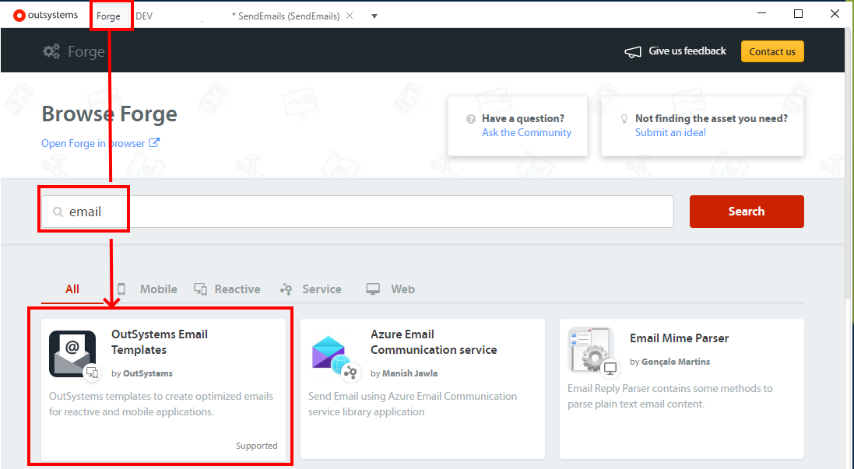This screenshot has height=469, width=854.
Task: Click author name Gonçalo Martins
Action: click(676, 362)
